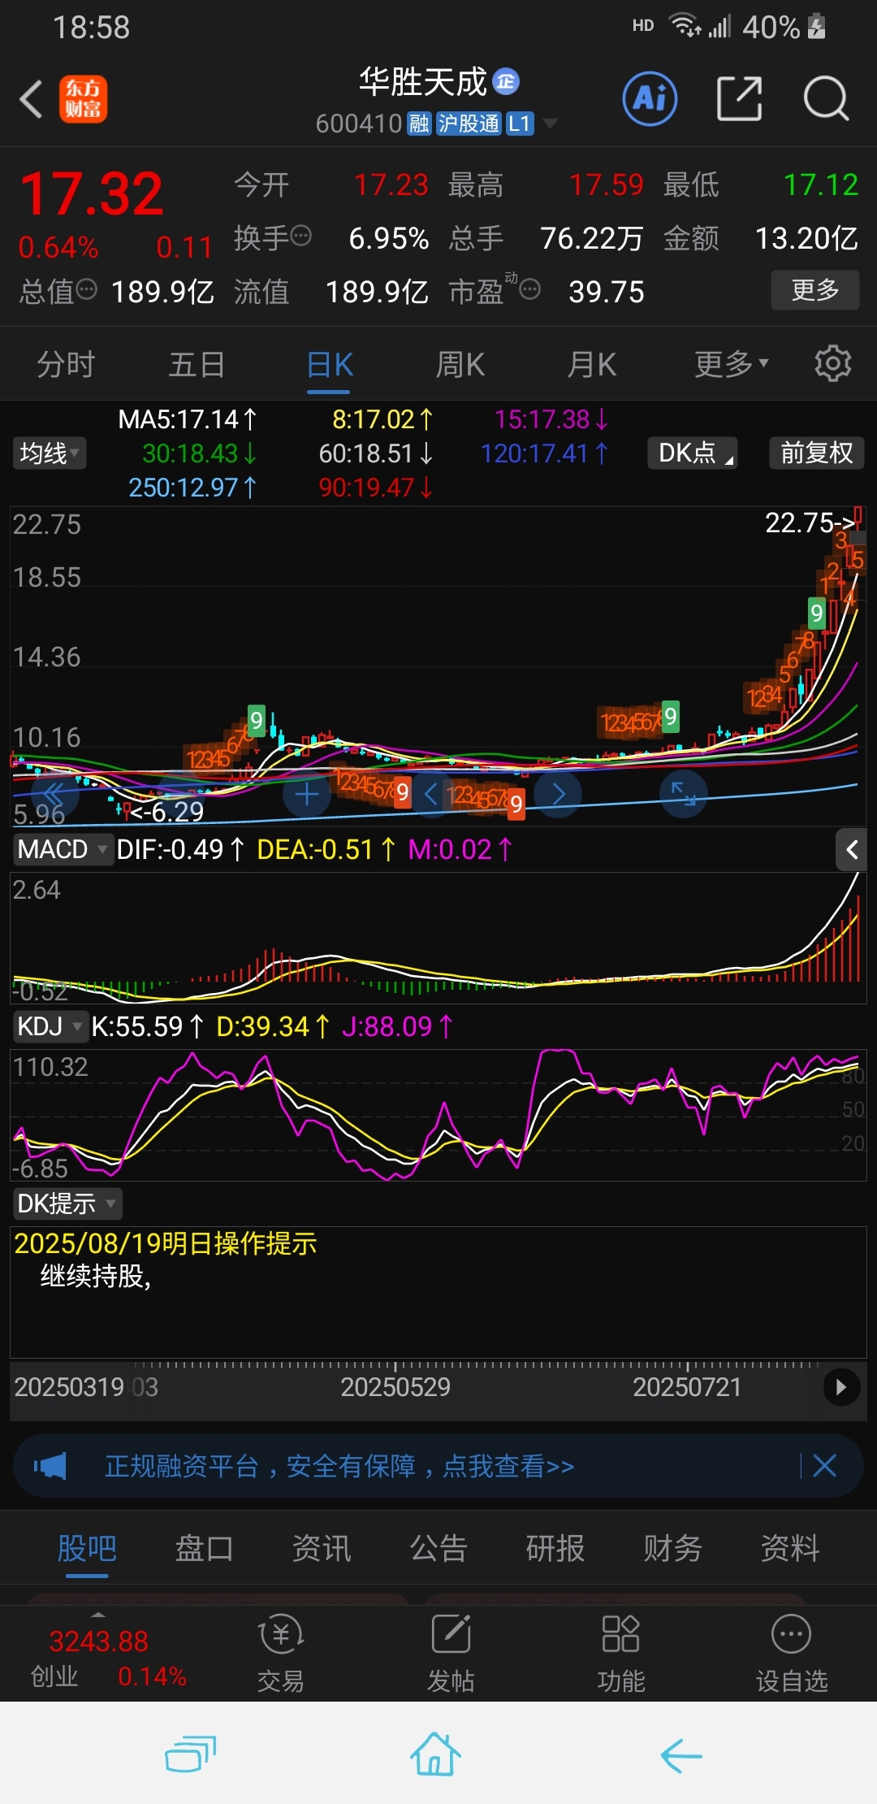Open the Eastmoney app logo icon
The image size is (877, 1804).
click(83, 99)
